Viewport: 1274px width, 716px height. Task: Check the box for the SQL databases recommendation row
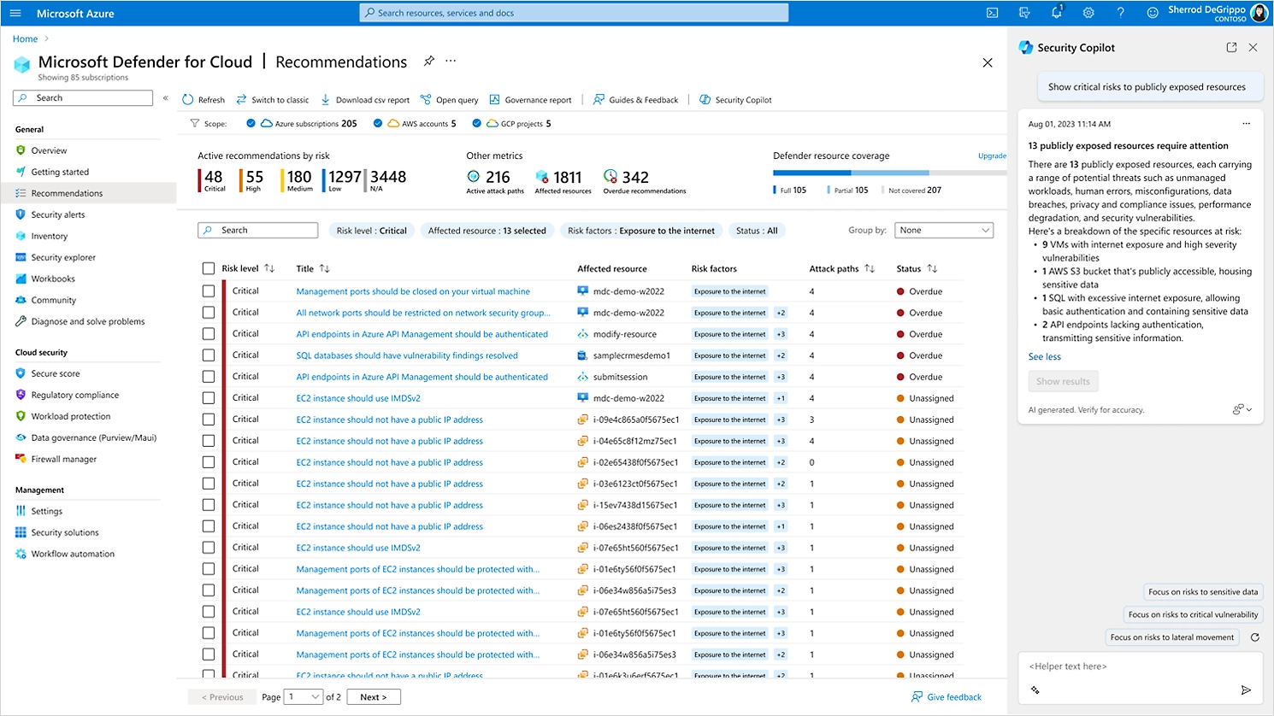click(x=209, y=355)
